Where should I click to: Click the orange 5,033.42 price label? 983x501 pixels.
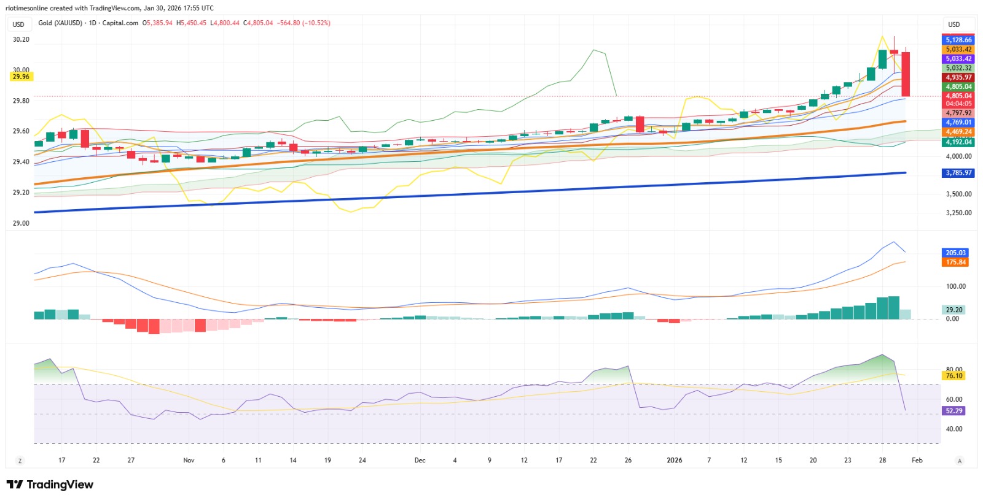click(958, 49)
